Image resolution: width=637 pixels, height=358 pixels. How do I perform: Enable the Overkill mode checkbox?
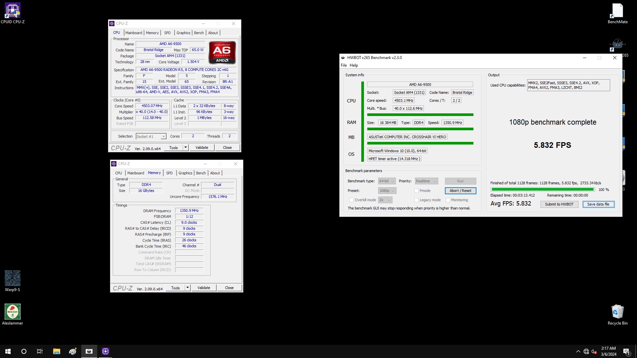[351, 200]
